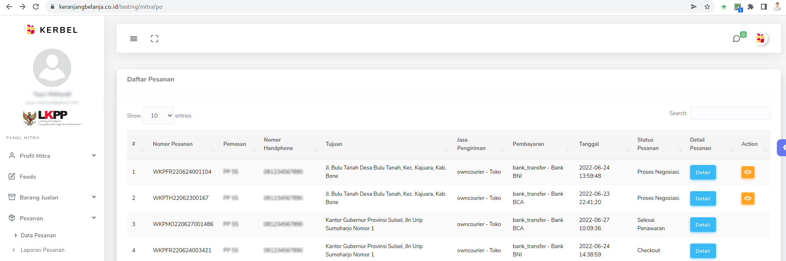
Task: Click the Search input field
Action: pyautogui.click(x=730, y=113)
